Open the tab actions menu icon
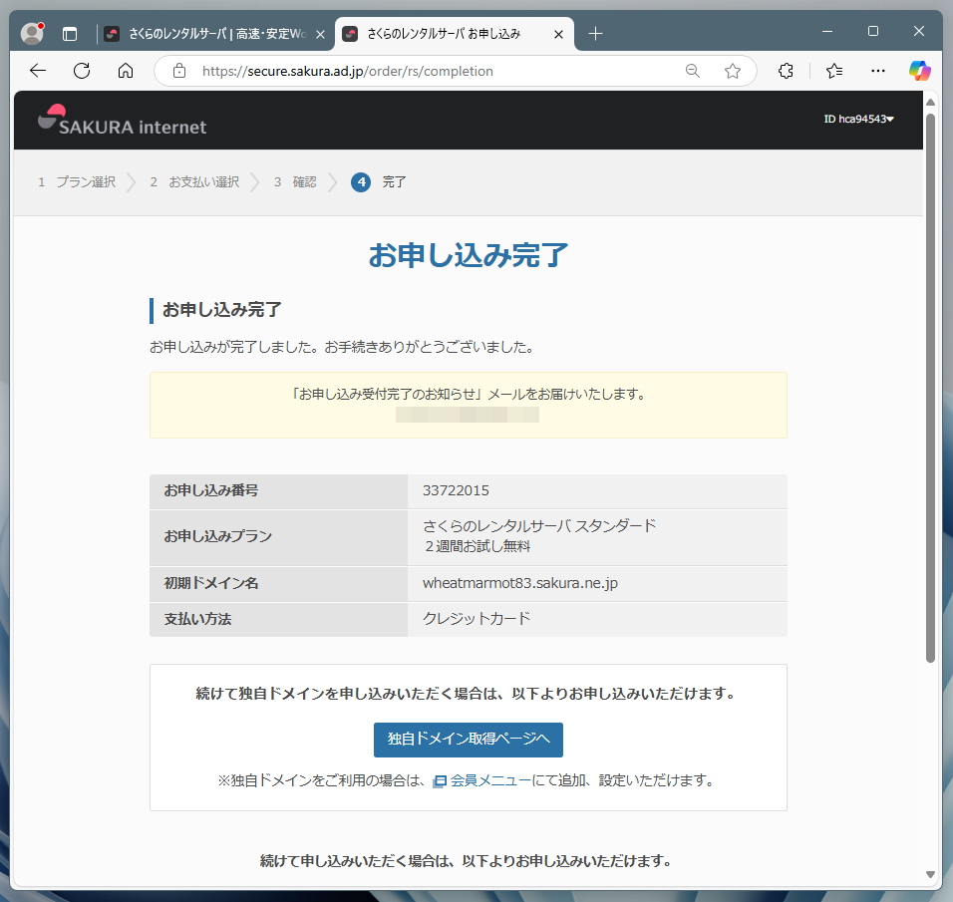Screen dimensions: 953x902 [x=70, y=34]
